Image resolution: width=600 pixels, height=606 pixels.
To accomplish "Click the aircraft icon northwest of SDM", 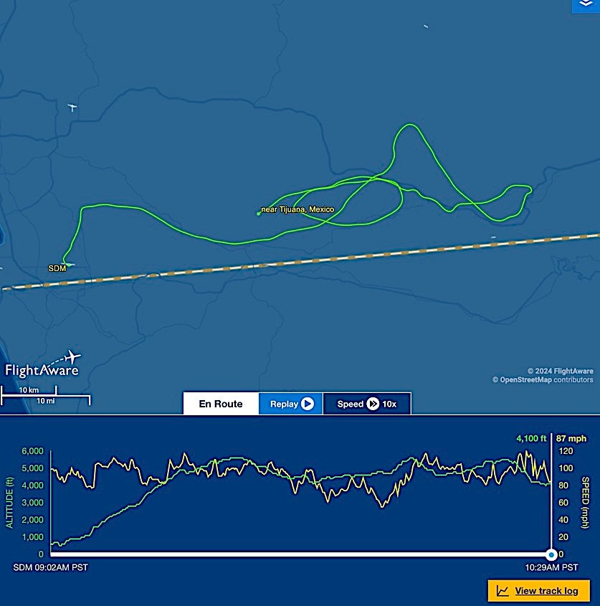I will point(72,108).
